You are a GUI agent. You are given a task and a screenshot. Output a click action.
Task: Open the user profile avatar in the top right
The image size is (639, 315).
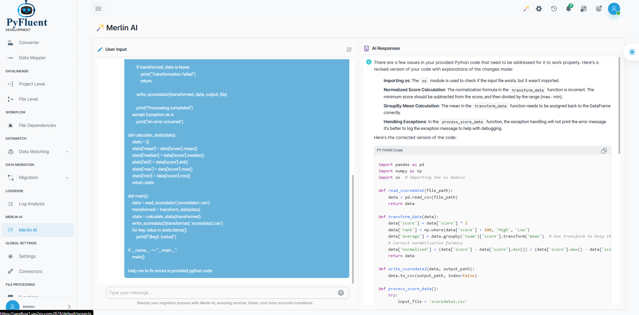(x=614, y=9)
